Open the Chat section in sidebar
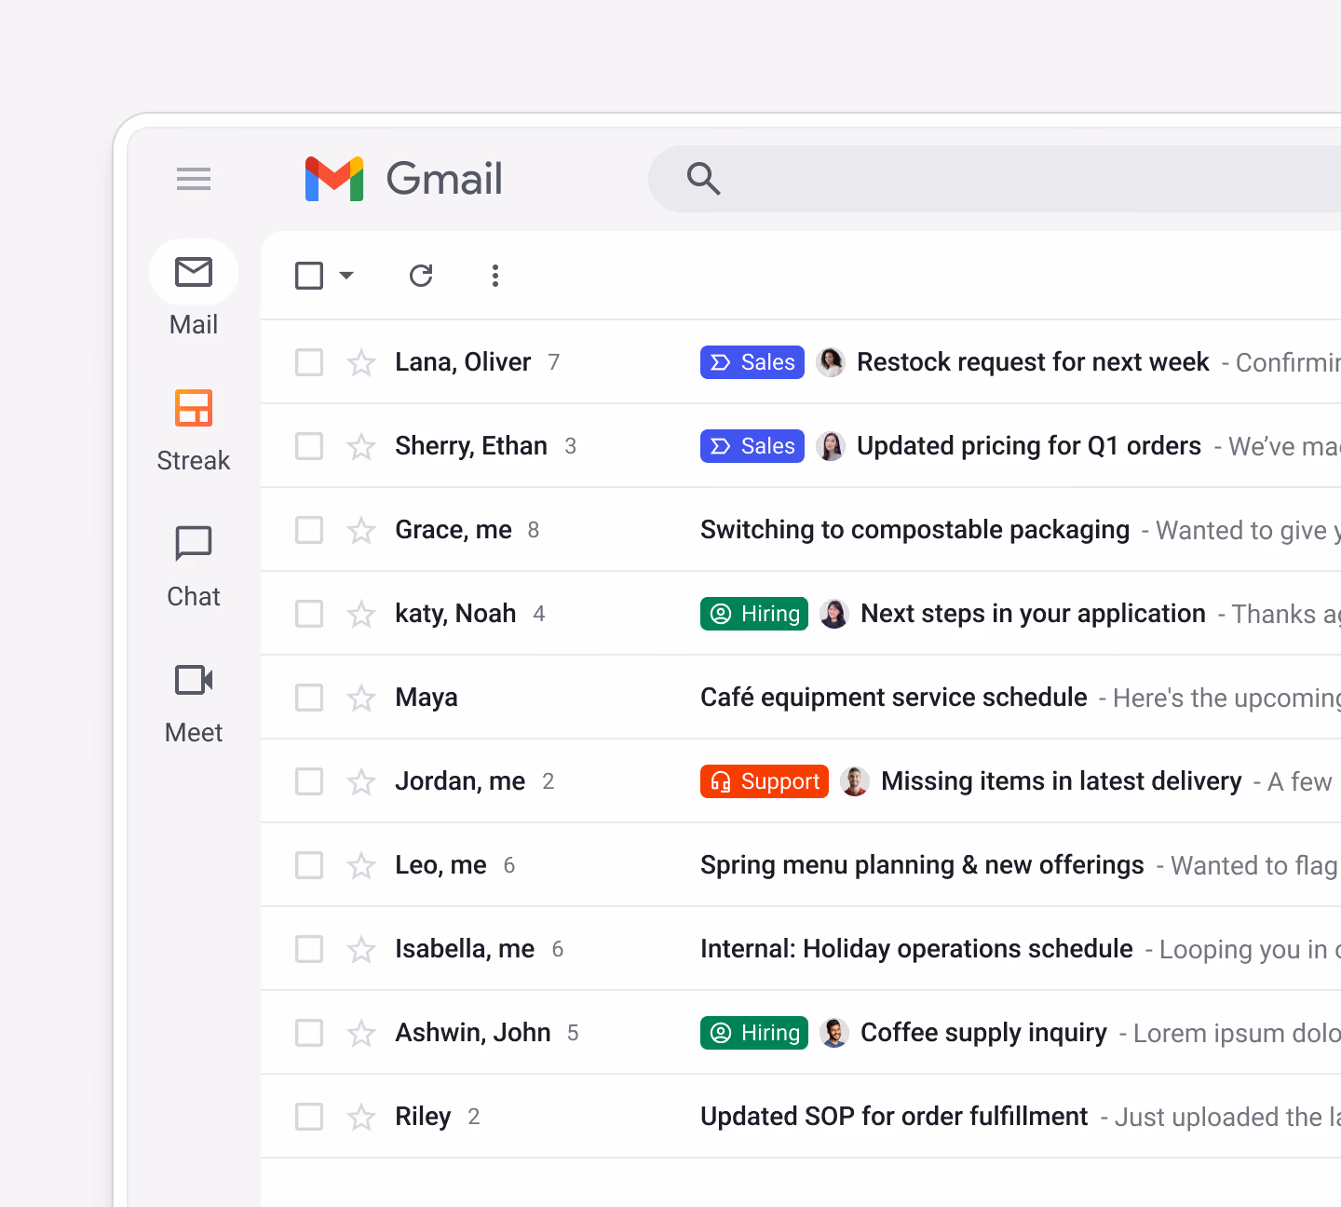 (194, 567)
